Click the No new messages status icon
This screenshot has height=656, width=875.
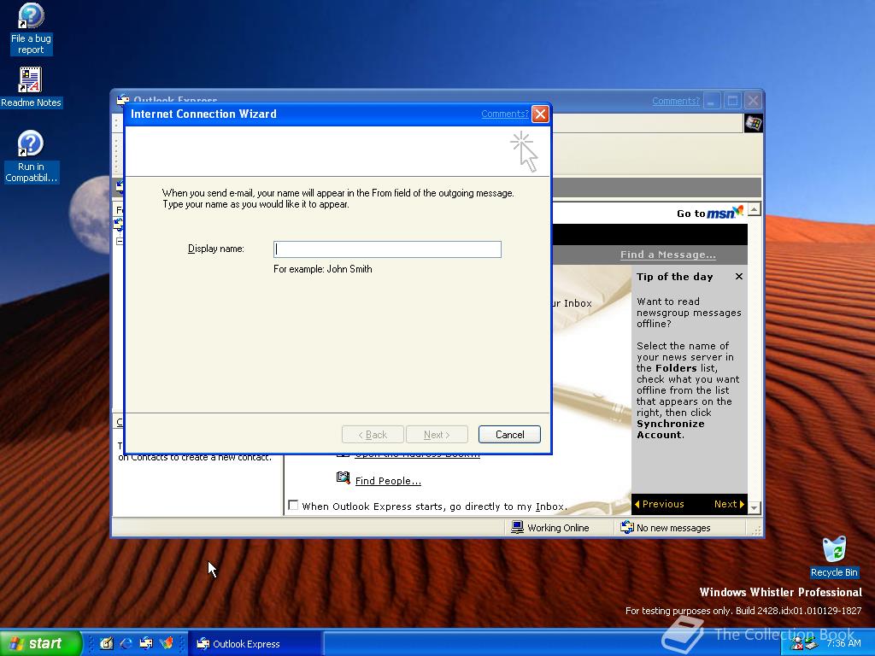(x=627, y=527)
